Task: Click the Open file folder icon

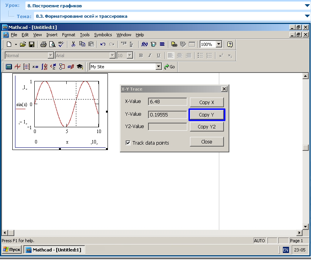Action: [23, 44]
